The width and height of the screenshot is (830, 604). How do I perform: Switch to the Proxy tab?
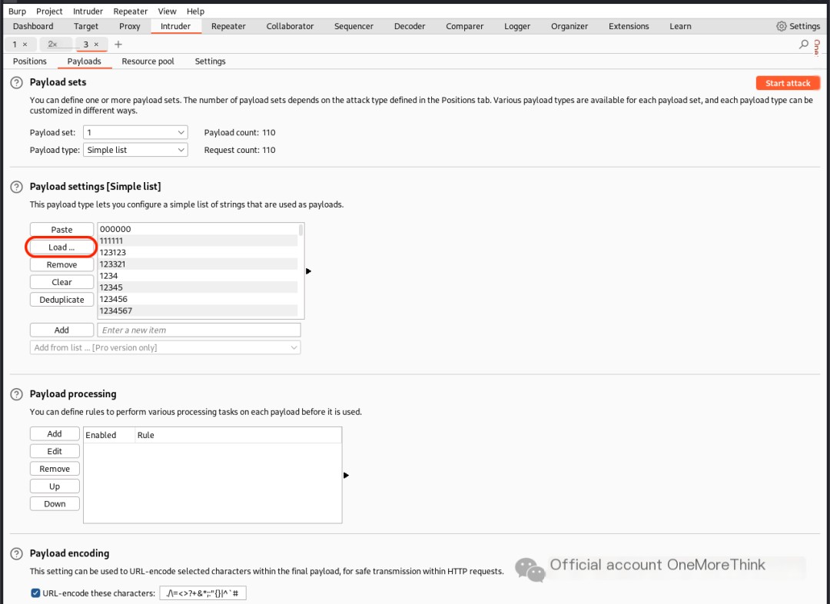tap(130, 26)
